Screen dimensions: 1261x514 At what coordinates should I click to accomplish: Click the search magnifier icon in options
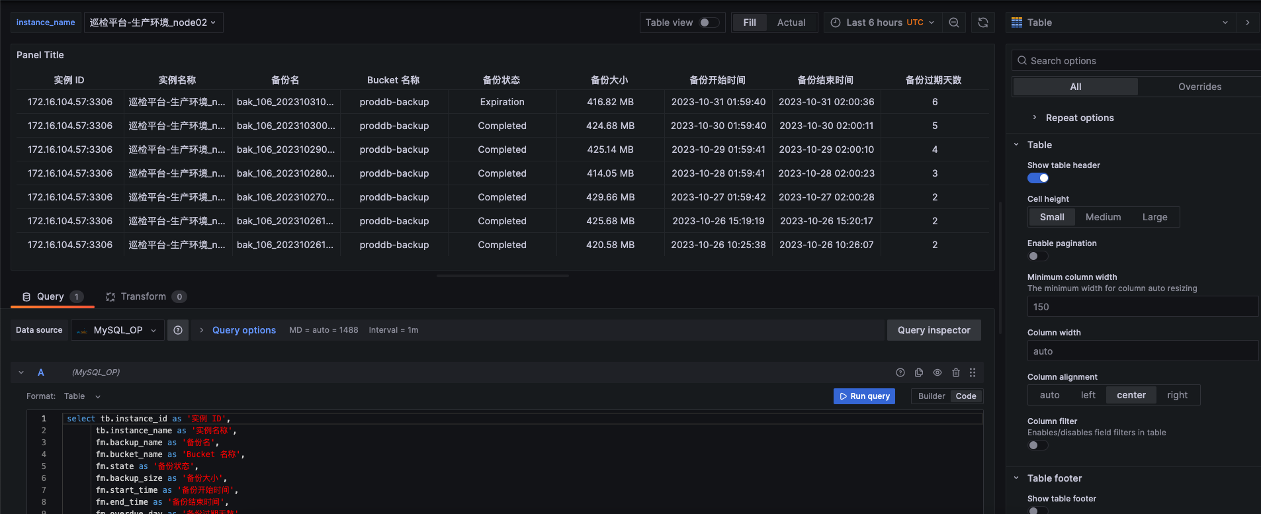pyautogui.click(x=1022, y=61)
